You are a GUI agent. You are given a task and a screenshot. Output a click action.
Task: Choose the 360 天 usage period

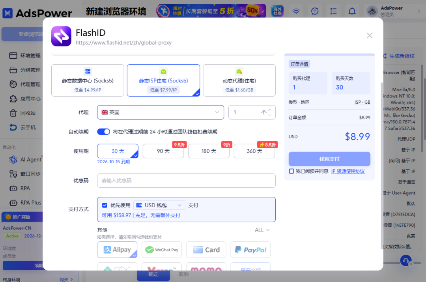click(x=254, y=151)
